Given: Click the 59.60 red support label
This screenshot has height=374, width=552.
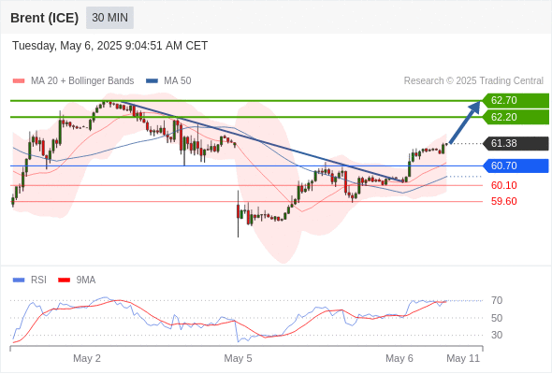Looking at the screenshot, I should point(503,202).
